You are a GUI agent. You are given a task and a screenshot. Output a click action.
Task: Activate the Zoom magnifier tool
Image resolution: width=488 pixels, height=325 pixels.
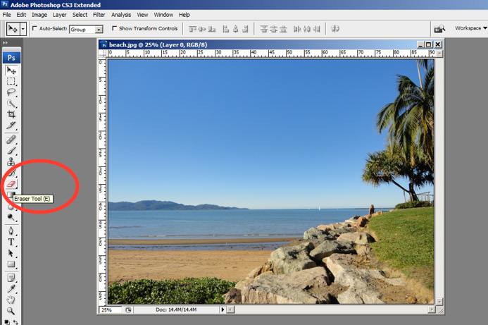tap(11, 311)
